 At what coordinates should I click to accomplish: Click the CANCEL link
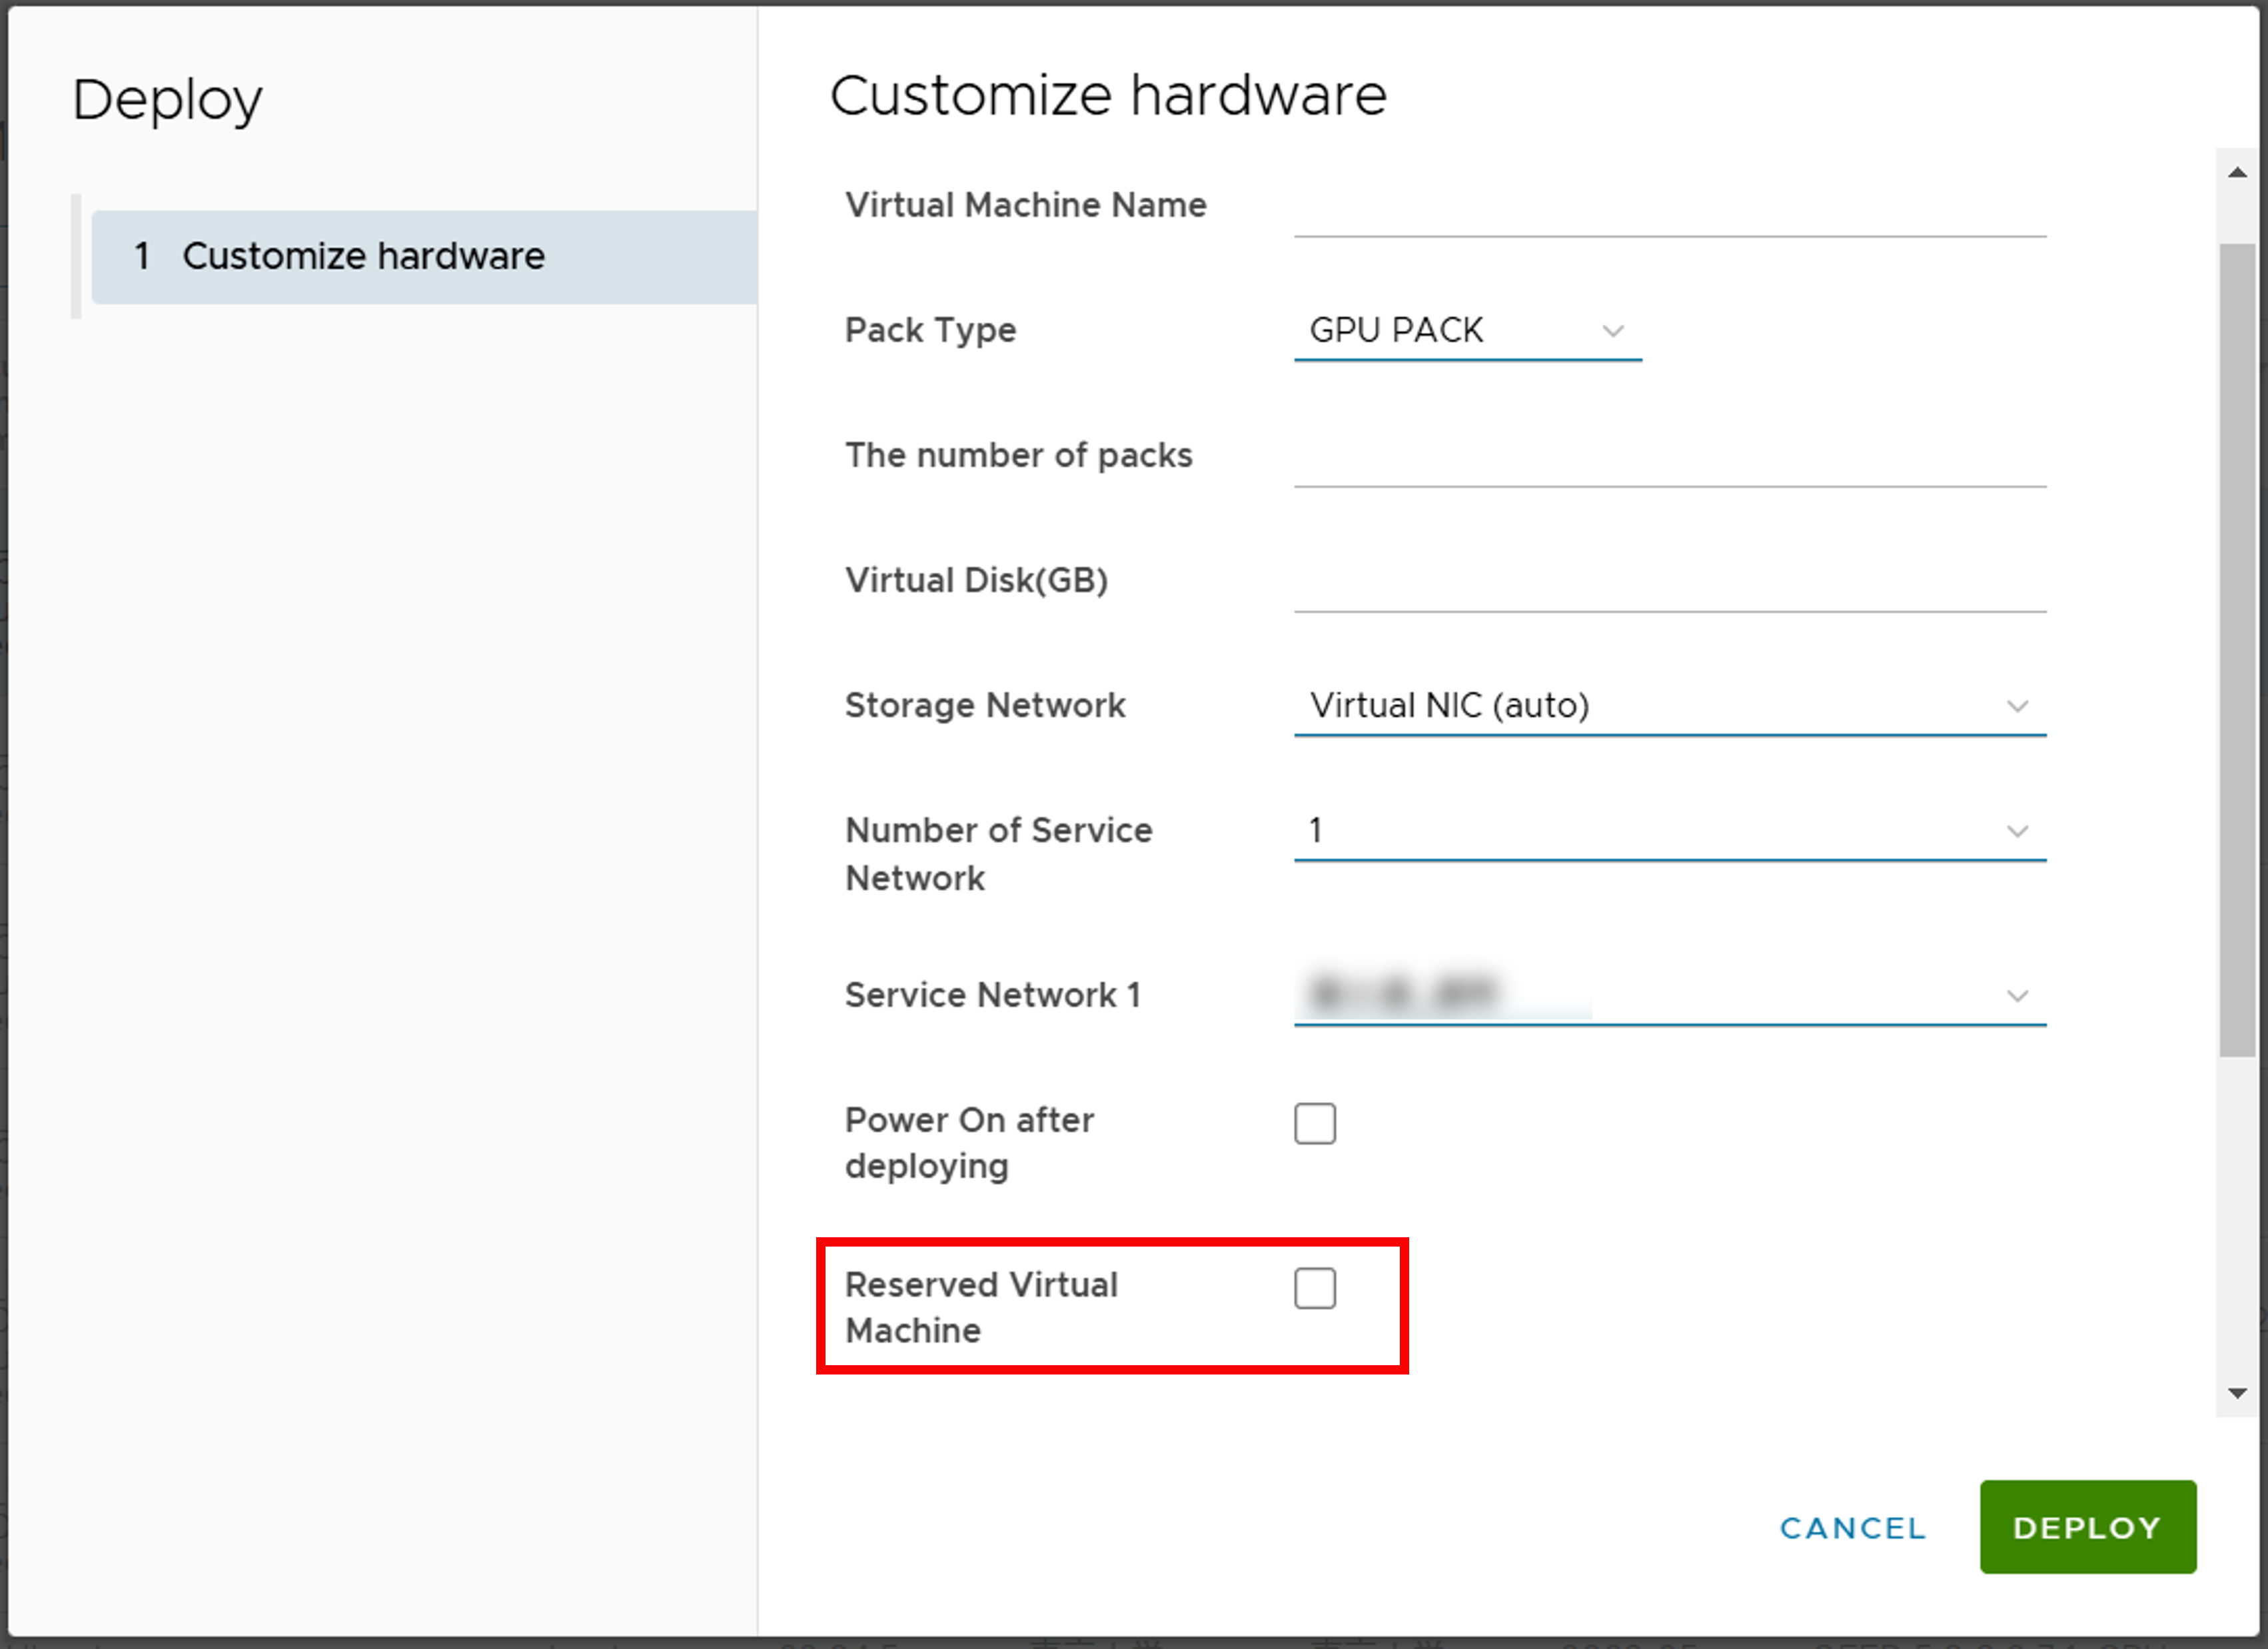tap(1852, 1527)
